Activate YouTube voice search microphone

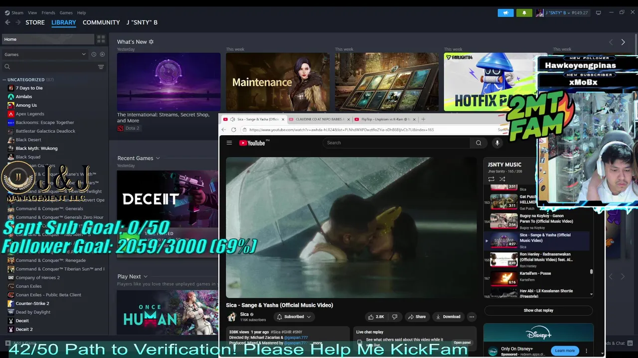497,143
